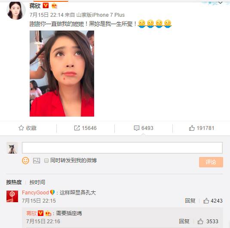Enable the 同时转发到我的微博 checkbox
The height and width of the screenshot is (228, 230).
click(x=46, y=160)
